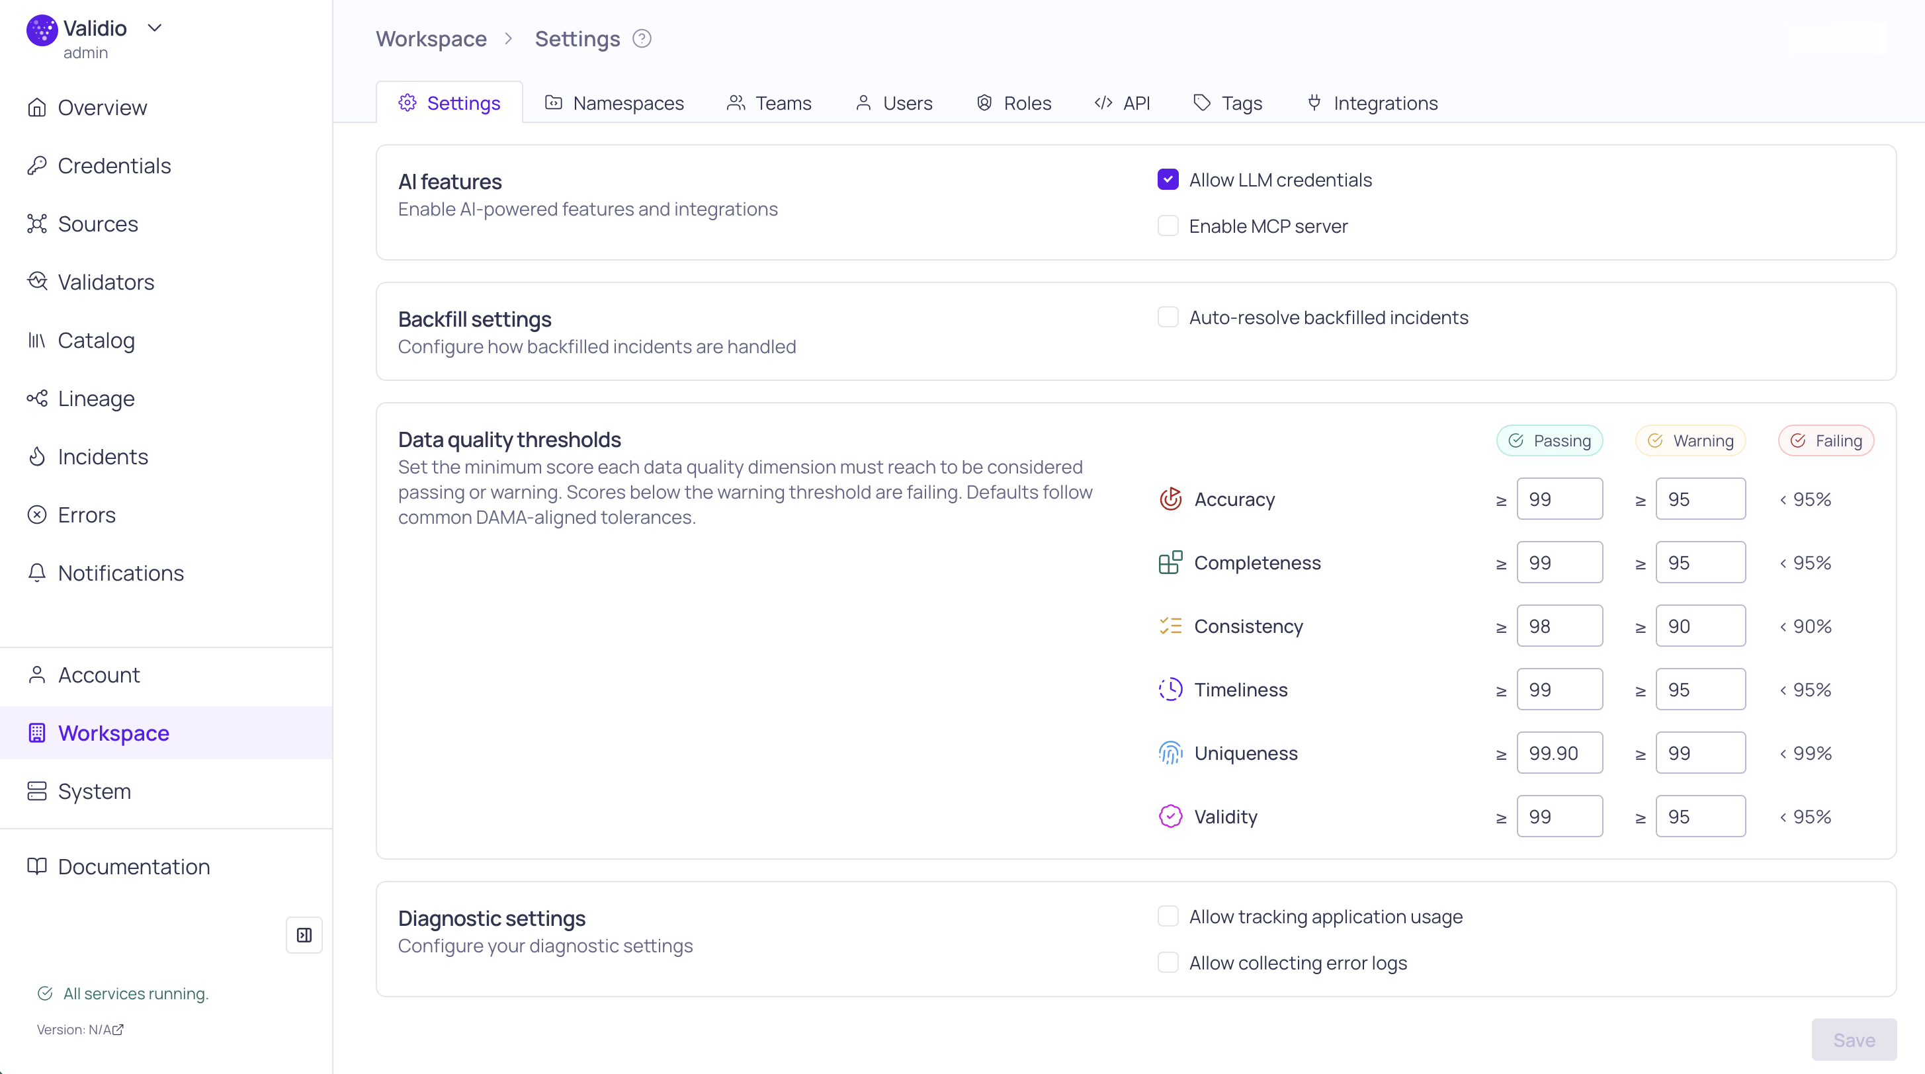Switch to the Users tab
Viewport: 1925px width, 1074px height.
point(894,103)
